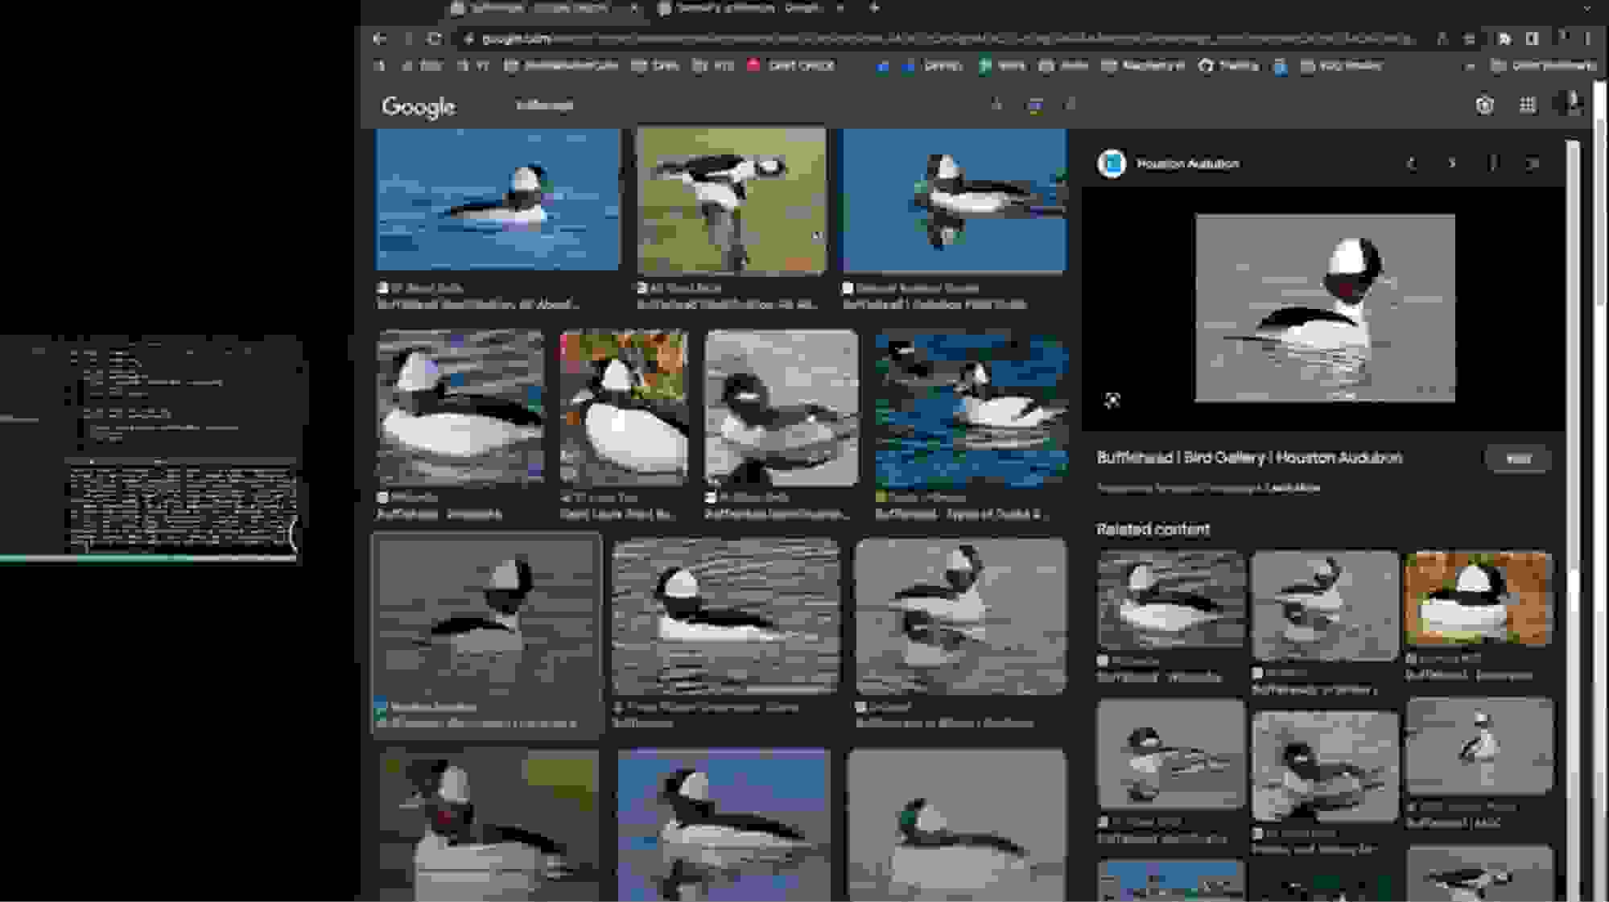Show the next image using the right chevron
The image size is (1609, 902).
pyautogui.click(x=1451, y=164)
